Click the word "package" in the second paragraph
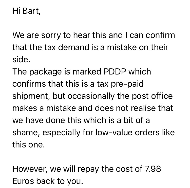Screen dimensions: 190x188 [46, 72]
